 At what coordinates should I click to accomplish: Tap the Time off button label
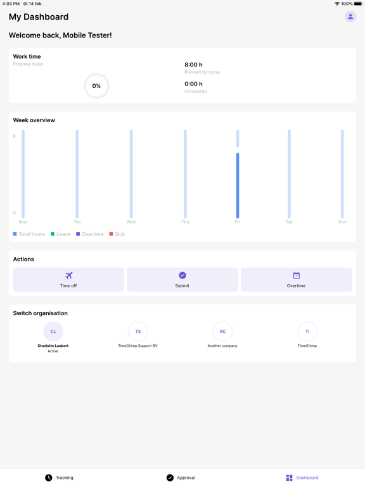tap(68, 286)
